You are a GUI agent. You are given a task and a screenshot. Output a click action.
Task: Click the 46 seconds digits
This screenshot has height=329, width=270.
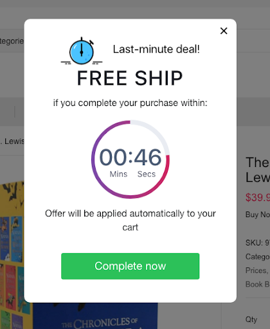click(x=148, y=157)
